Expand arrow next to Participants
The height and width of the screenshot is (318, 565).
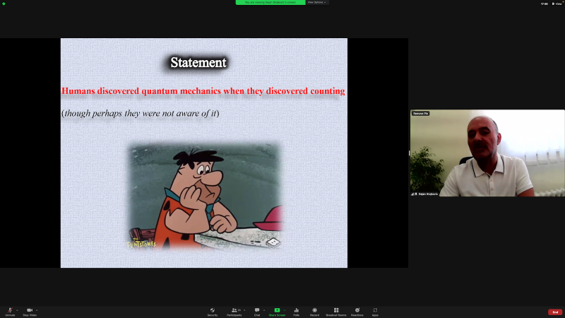point(244,310)
